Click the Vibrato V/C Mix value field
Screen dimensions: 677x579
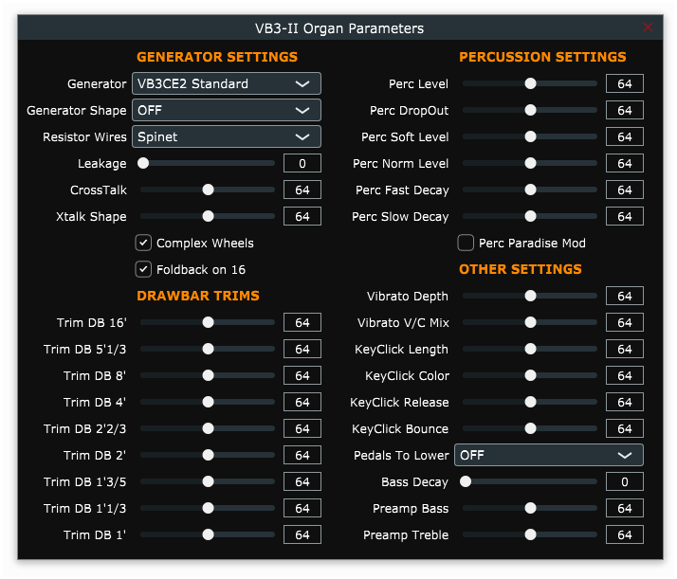(625, 323)
